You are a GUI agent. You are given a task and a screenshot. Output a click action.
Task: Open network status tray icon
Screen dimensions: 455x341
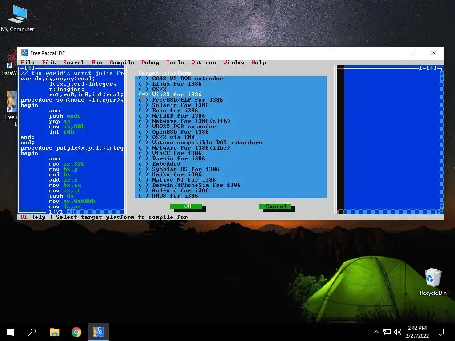point(387,332)
